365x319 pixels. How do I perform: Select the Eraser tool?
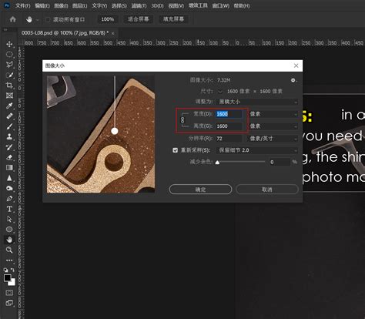(9, 157)
